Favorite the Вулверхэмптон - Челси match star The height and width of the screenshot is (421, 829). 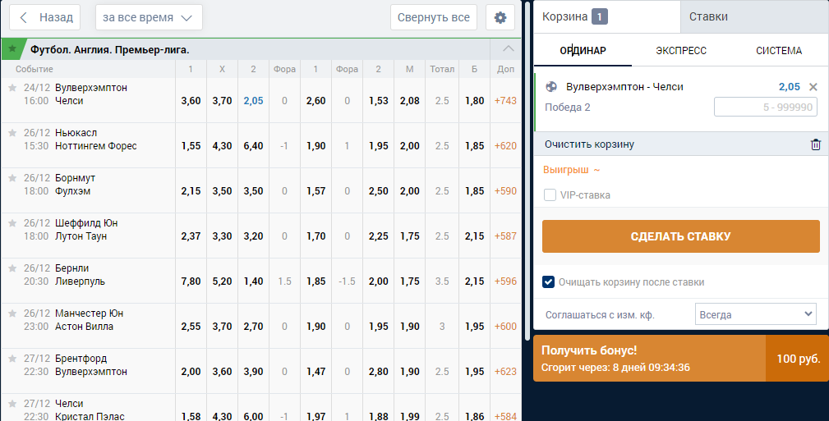12,88
